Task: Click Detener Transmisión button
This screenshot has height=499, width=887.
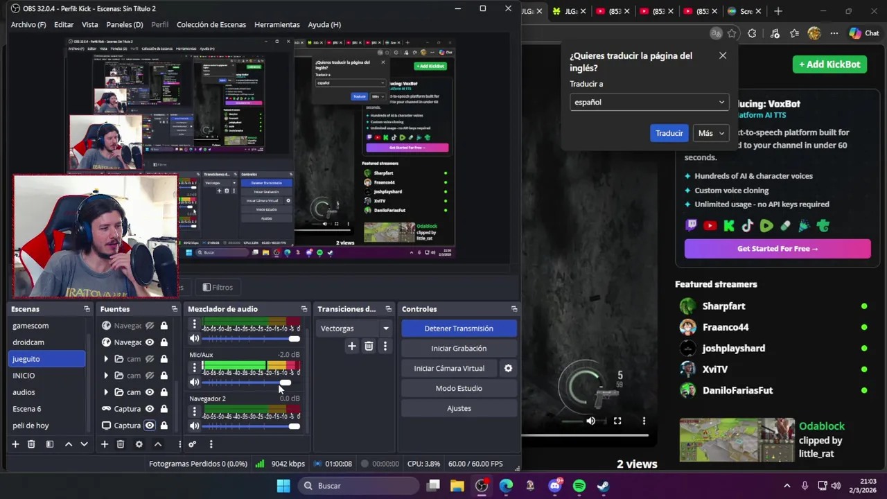Action: pos(459,329)
